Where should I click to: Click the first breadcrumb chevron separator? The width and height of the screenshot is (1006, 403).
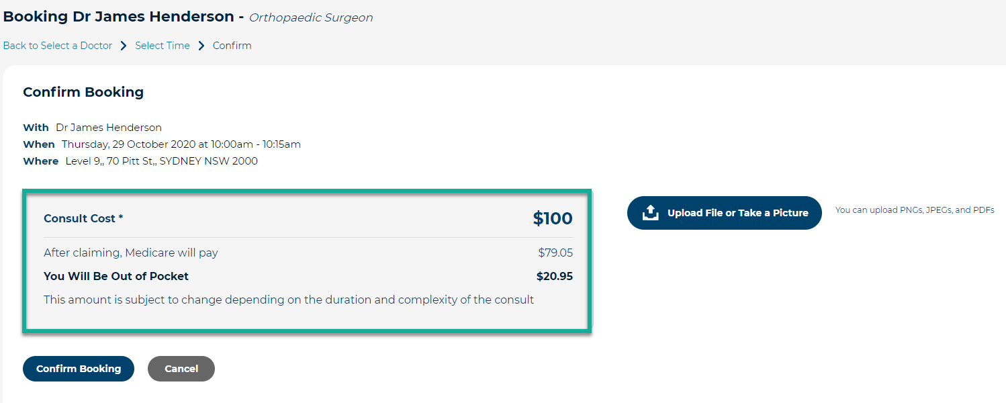(123, 45)
